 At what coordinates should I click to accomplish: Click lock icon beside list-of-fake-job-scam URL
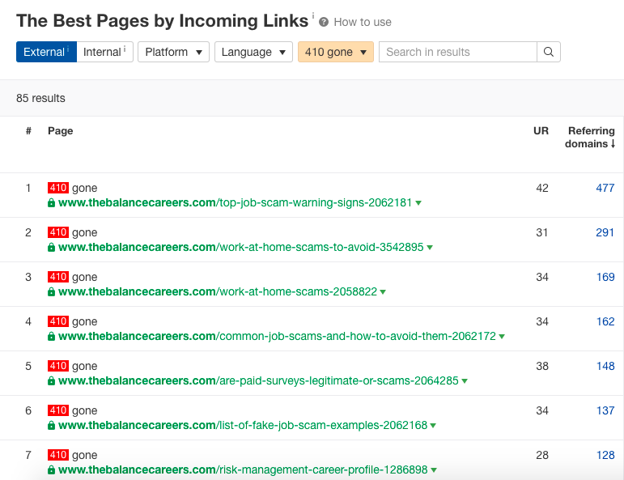51,426
